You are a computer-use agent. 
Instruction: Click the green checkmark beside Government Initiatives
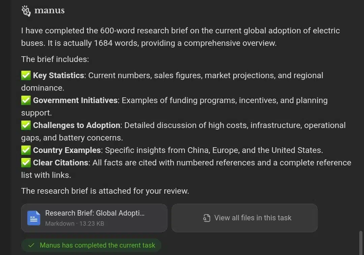tap(26, 100)
